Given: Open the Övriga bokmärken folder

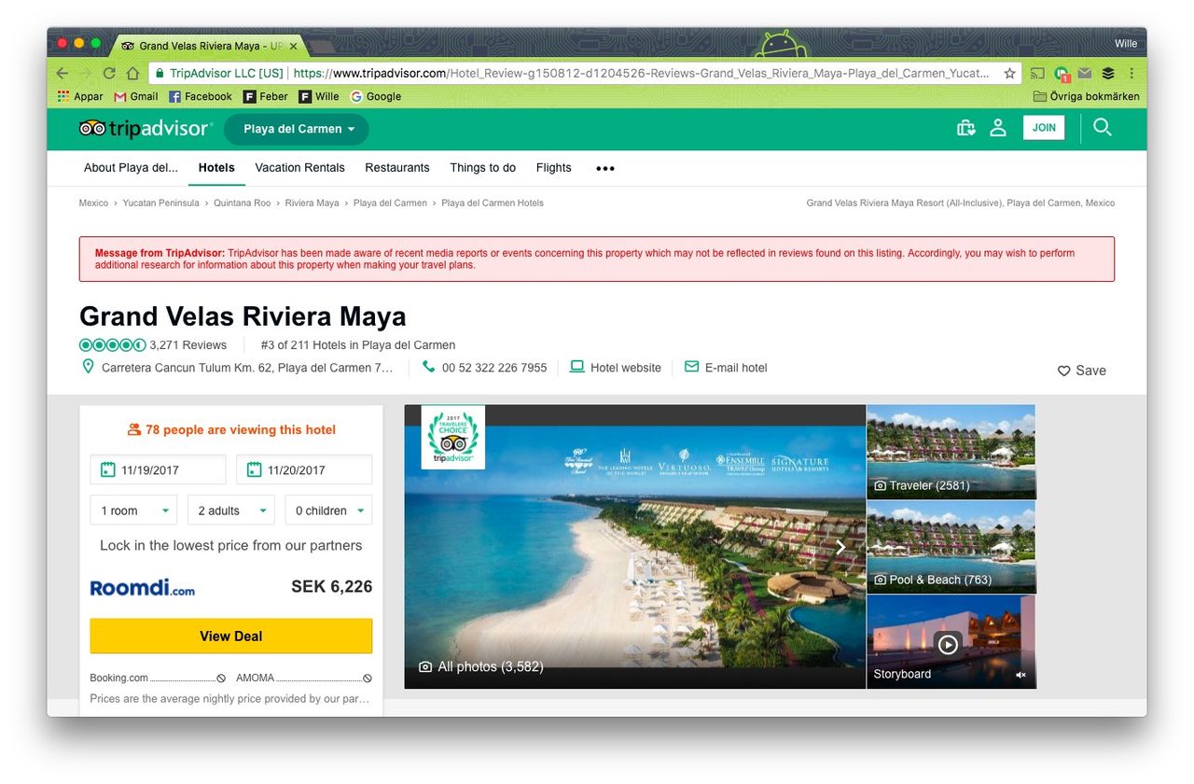Looking at the screenshot, I should click(x=1087, y=96).
